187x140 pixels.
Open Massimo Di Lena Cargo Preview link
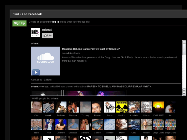click(x=91, y=49)
